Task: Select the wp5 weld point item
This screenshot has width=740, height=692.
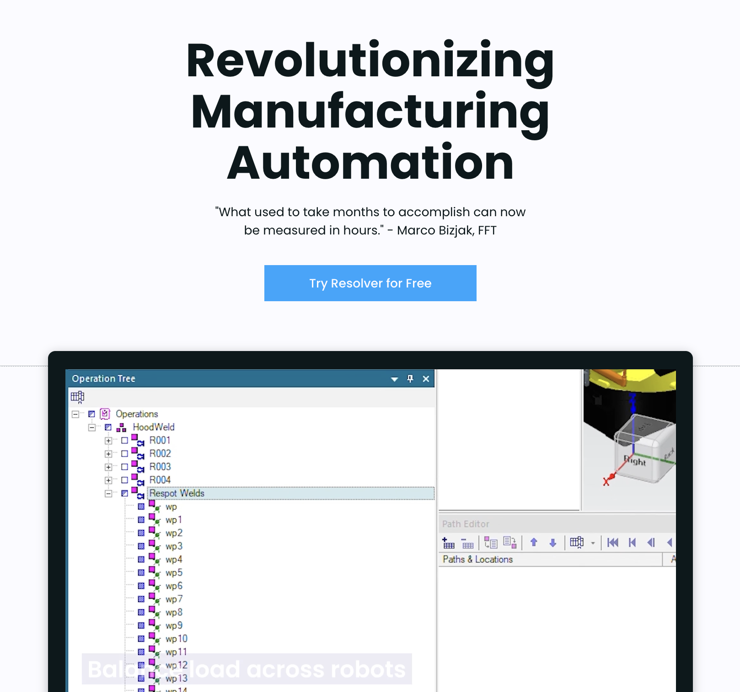Action: click(174, 573)
